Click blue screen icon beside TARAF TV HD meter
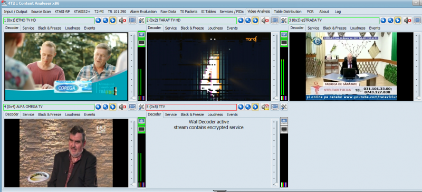Image resolution: width=422 pixels, height=192 pixels. point(284,34)
